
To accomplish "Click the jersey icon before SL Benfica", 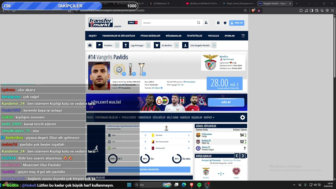I will pos(157,45).
